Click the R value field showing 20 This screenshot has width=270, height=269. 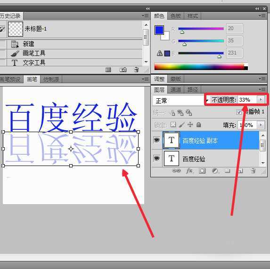click(235, 29)
